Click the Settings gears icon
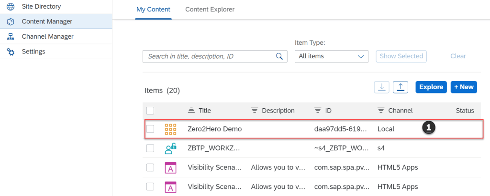The width and height of the screenshot is (490, 196). [x=11, y=52]
